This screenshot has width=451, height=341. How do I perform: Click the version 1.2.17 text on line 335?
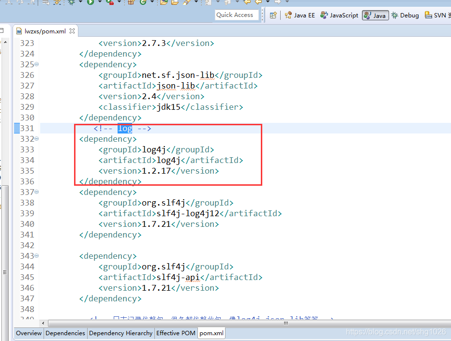pyautogui.click(x=156, y=171)
